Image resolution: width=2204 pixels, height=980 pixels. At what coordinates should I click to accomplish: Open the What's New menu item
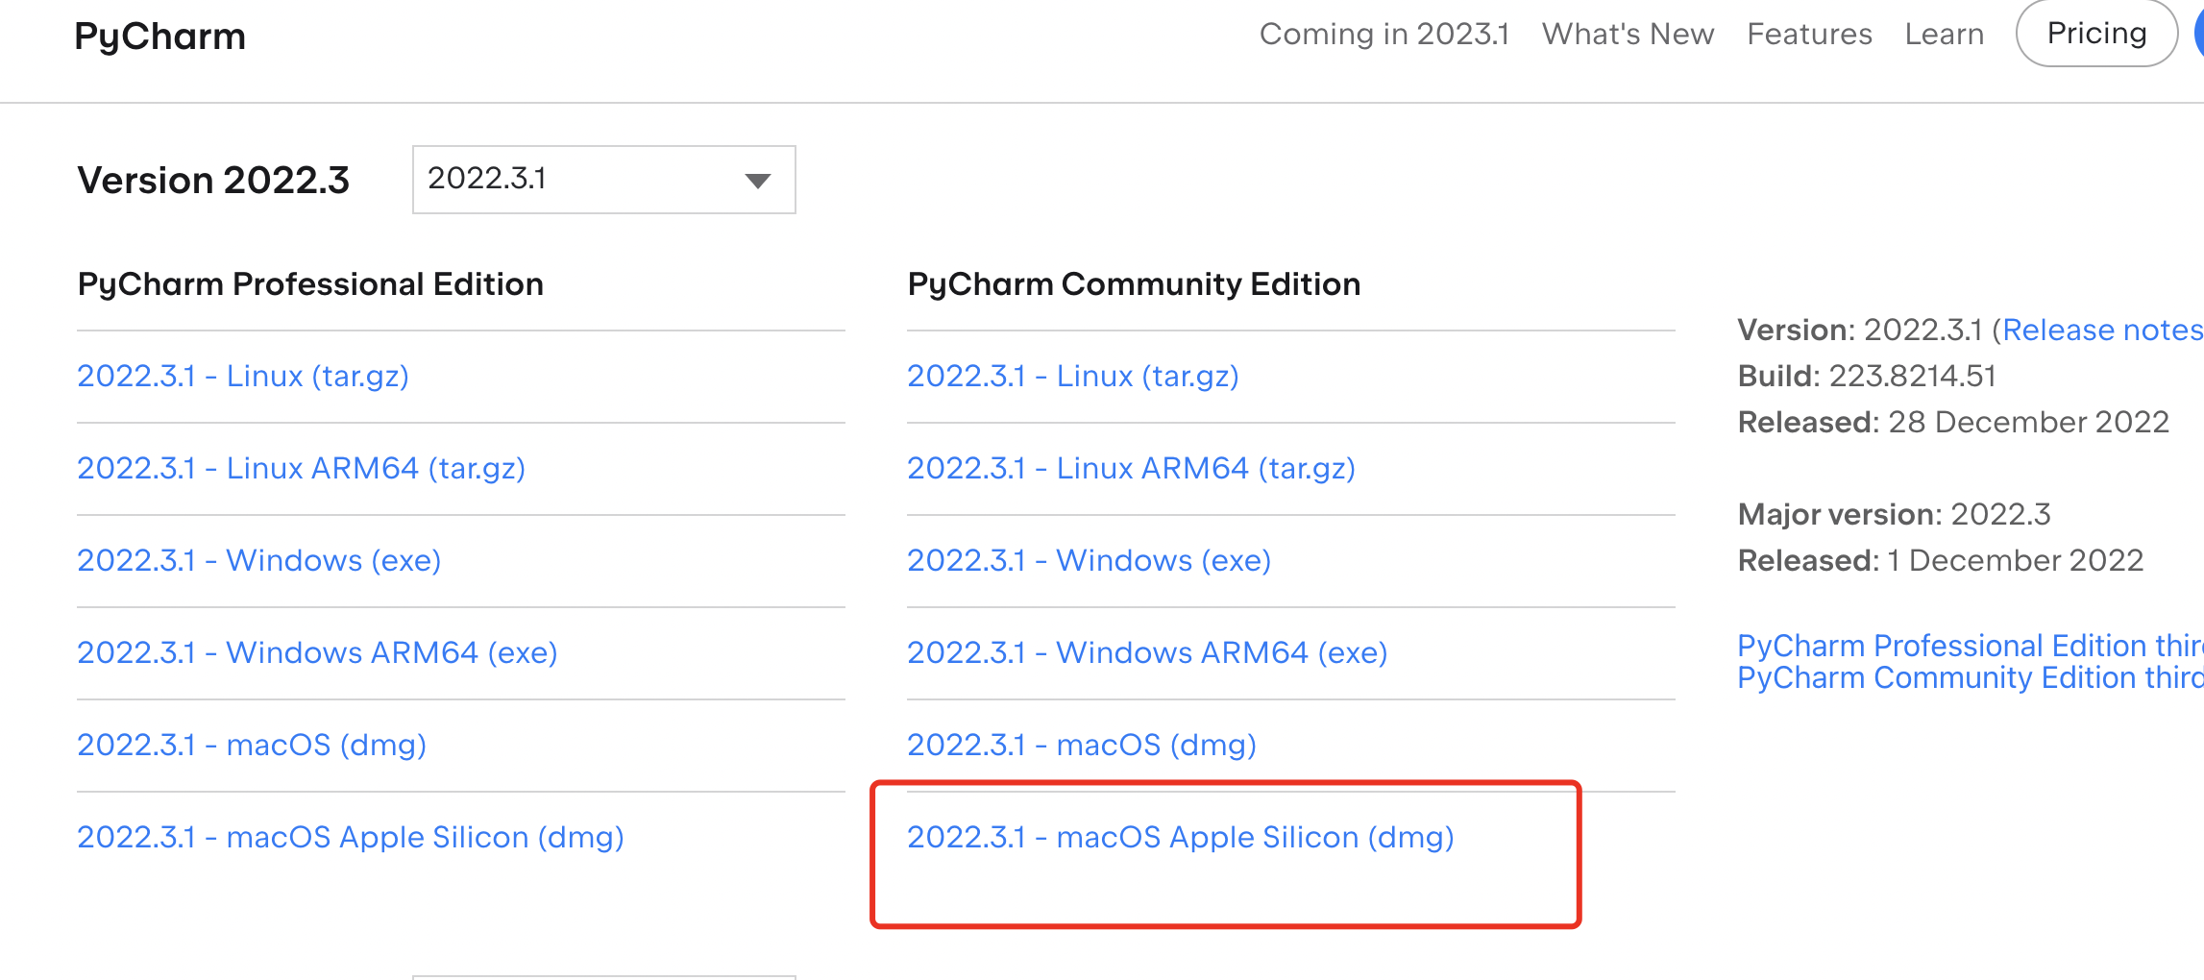[1628, 34]
